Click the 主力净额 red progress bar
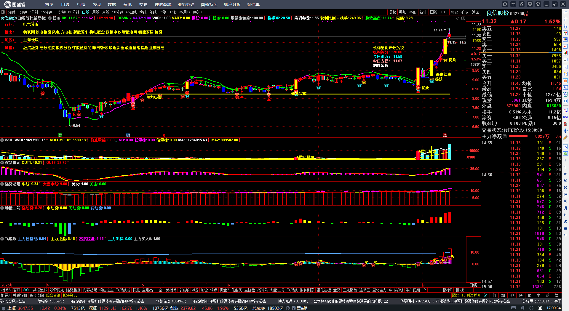 pyautogui.click(x=518, y=136)
